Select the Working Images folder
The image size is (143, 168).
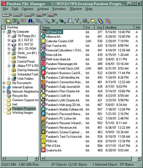[23, 113]
